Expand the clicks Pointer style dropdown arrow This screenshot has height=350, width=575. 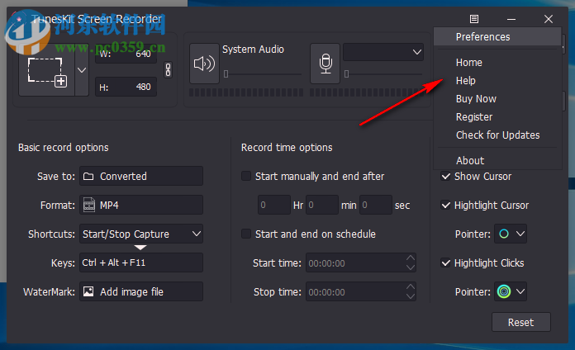pos(520,291)
